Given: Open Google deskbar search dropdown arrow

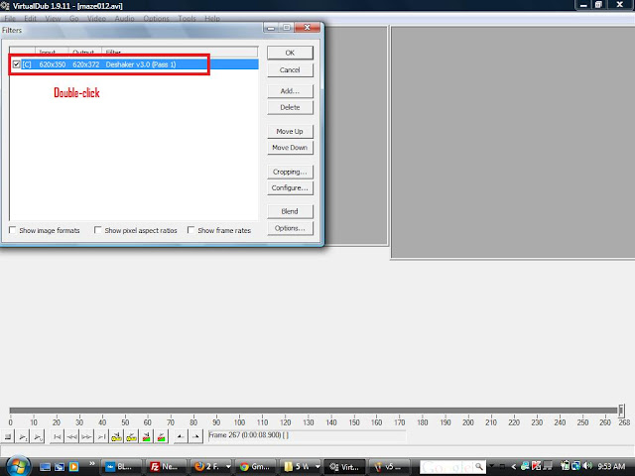Looking at the screenshot, I should click(x=491, y=466).
